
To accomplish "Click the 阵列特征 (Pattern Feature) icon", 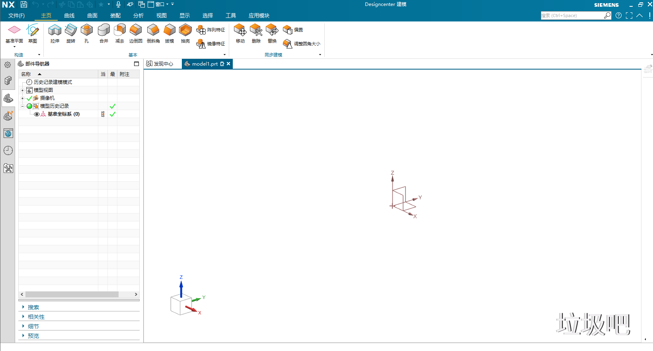I will pos(201,30).
